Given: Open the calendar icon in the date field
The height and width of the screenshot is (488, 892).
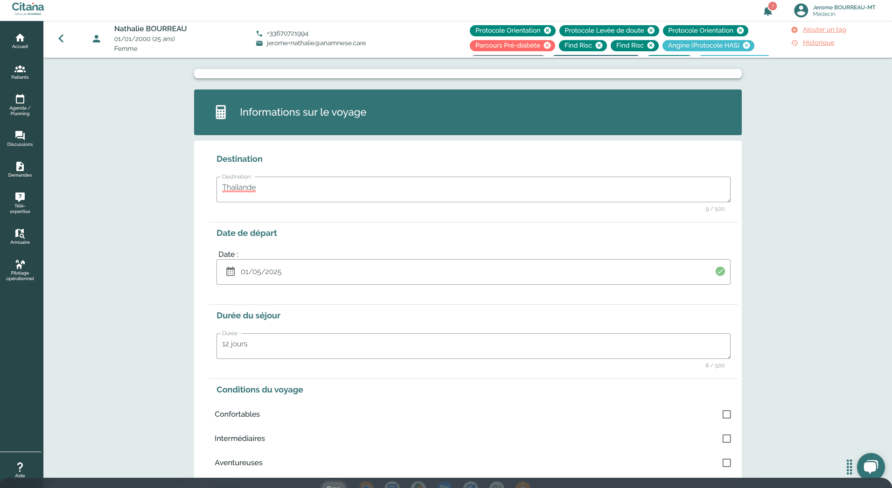Looking at the screenshot, I should (230, 272).
